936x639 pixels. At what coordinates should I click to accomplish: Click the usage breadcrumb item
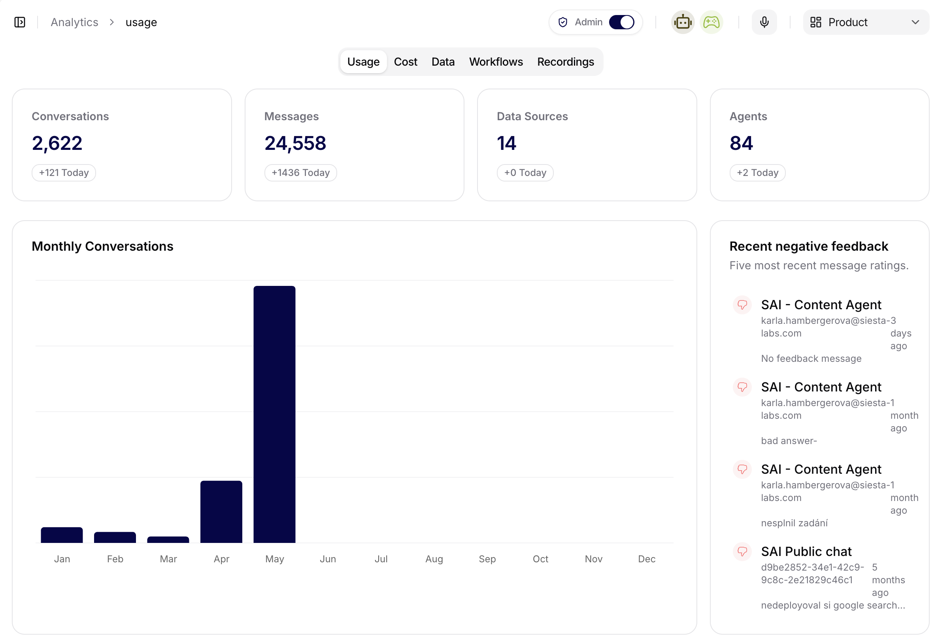pos(142,22)
